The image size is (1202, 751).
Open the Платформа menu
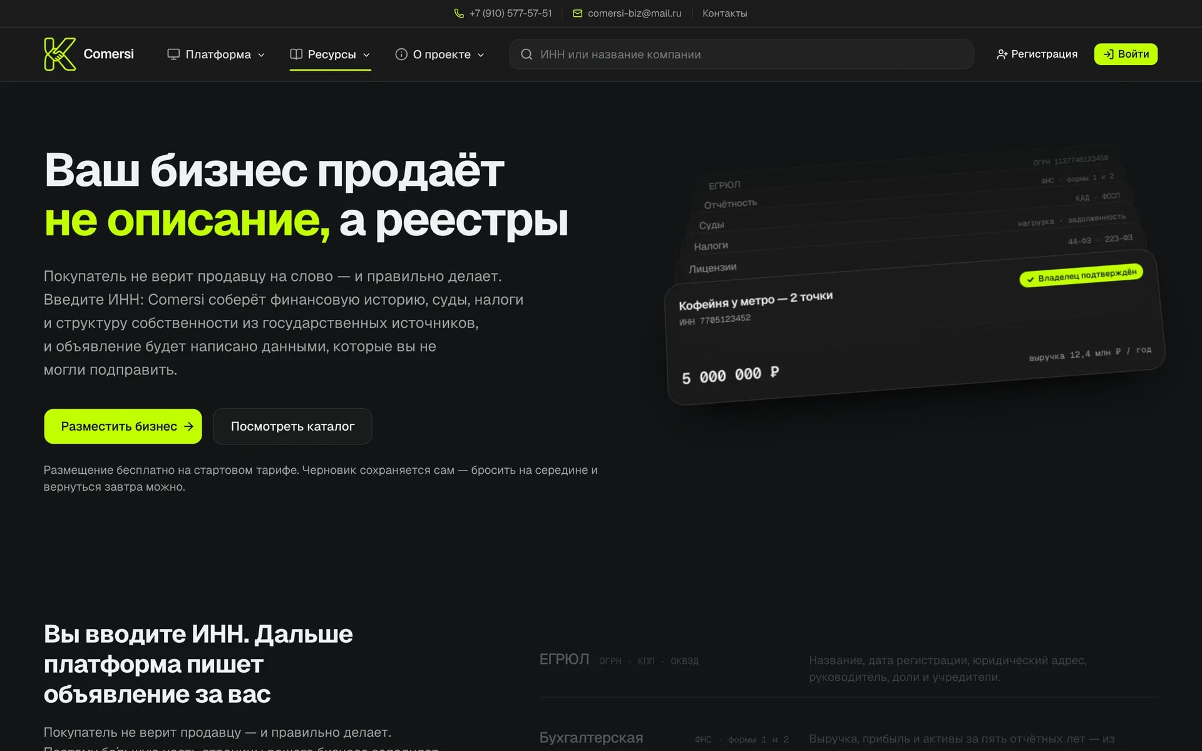pos(216,54)
